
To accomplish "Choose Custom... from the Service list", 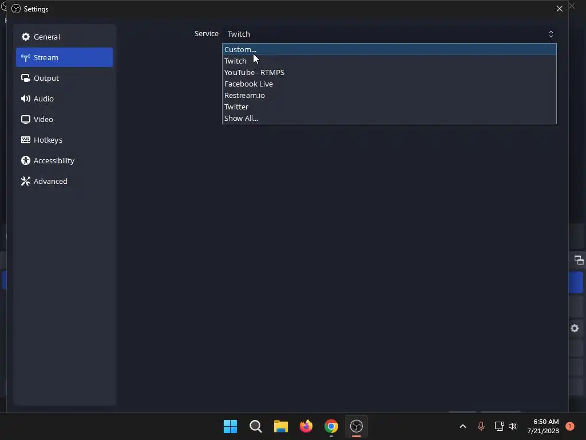I will click(x=389, y=49).
